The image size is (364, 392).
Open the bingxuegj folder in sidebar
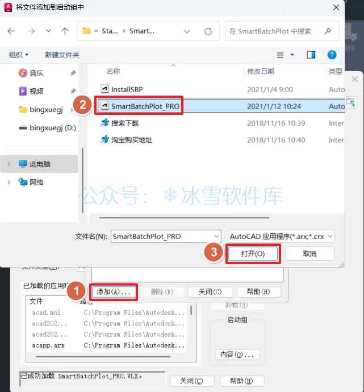click(x=41, y=109)
